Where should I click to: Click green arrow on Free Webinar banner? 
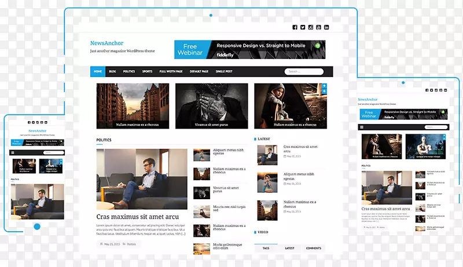coord(317,46)
